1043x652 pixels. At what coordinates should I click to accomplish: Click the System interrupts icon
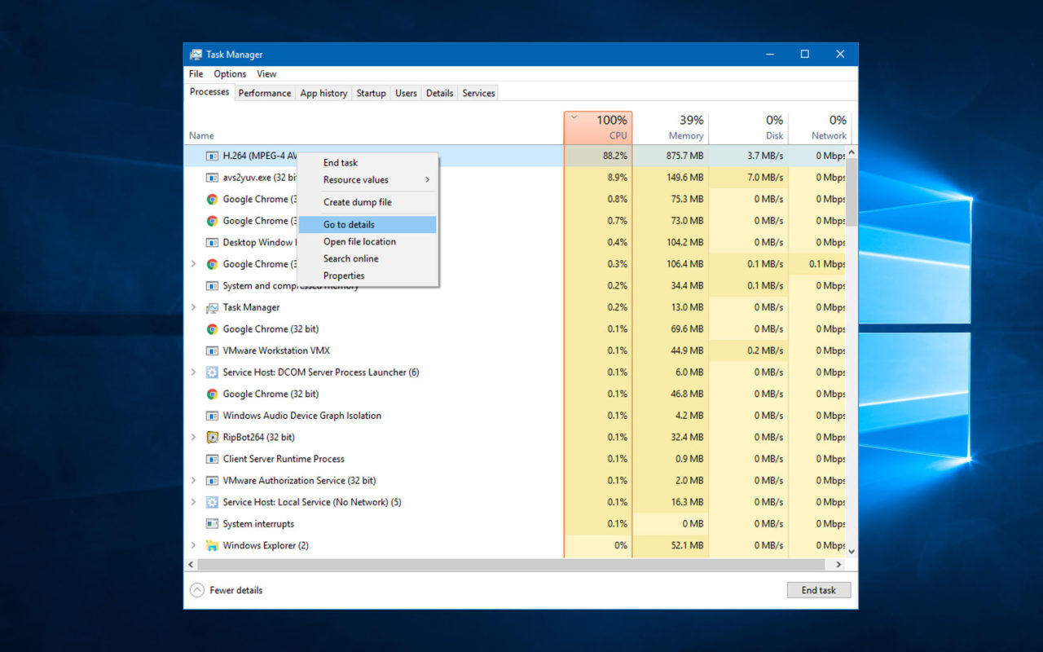212,524
